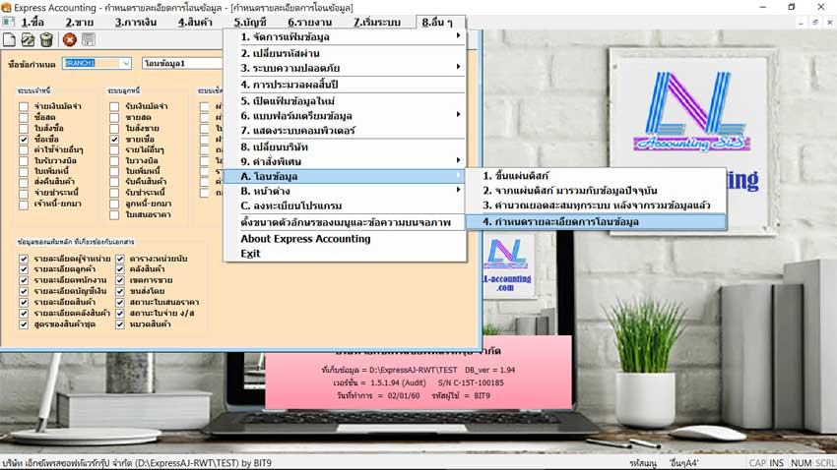Check the ลูกหนี้-ยกมา checkbox
Screen dimensions: 837x470
[x=114, y=205]
